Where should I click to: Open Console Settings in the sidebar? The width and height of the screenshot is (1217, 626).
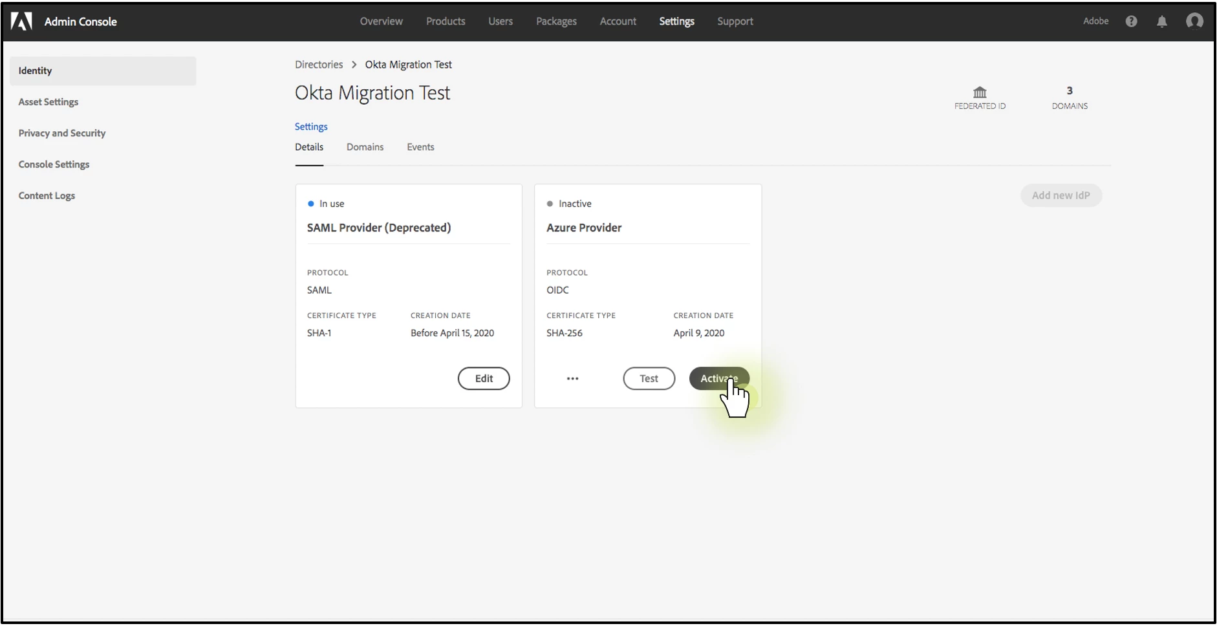tap(54, 165)
